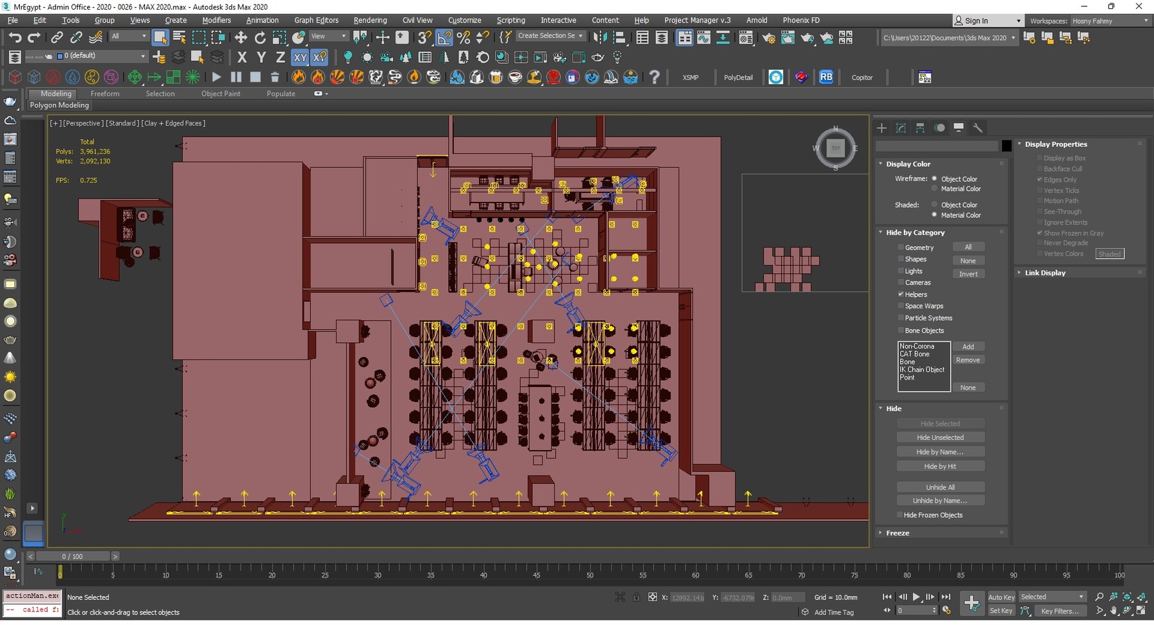
Task: Select the Select and Rotate tool
Action: point(260,37)
